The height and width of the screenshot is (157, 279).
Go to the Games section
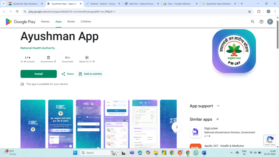tap(45, 22)
